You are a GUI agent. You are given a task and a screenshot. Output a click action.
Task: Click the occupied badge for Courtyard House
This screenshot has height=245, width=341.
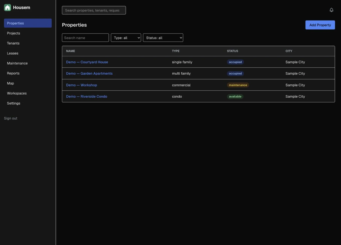pyautogui.click(x=235, y=62)
